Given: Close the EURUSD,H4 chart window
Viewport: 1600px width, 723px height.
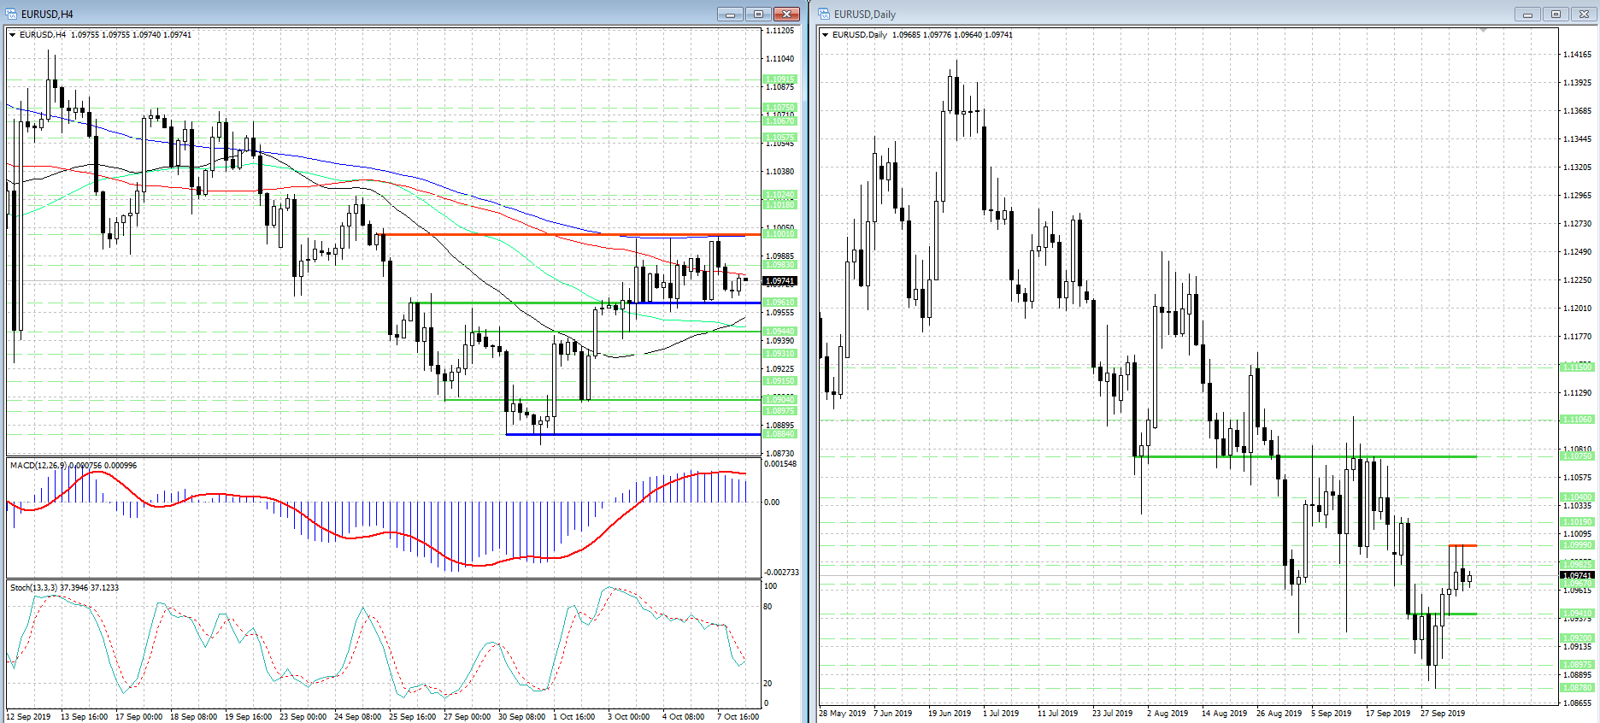Looking at the screenshot, I should point(786,14).
